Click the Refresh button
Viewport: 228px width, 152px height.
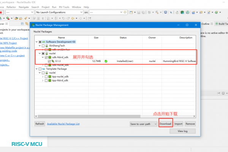pyautogui.click(x=40, y=124)
